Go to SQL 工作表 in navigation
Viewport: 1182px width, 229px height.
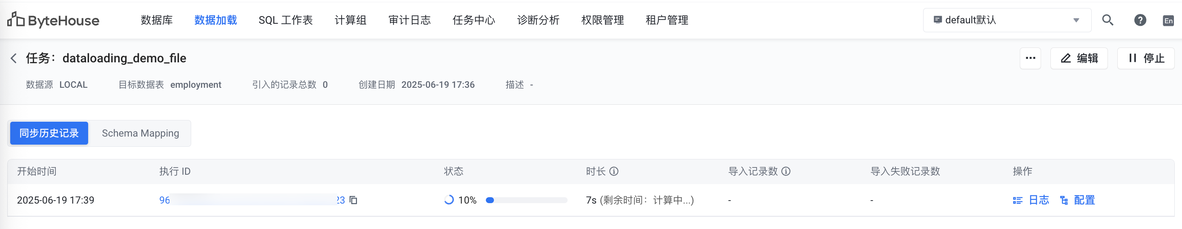[x=285, y=20]
